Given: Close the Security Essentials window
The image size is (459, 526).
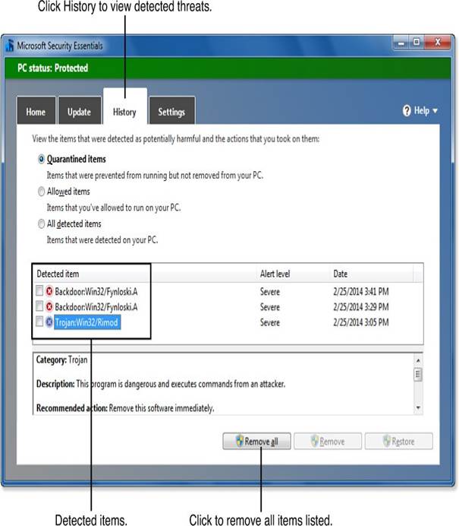Looking at the screenshot, I should point(438,43).
